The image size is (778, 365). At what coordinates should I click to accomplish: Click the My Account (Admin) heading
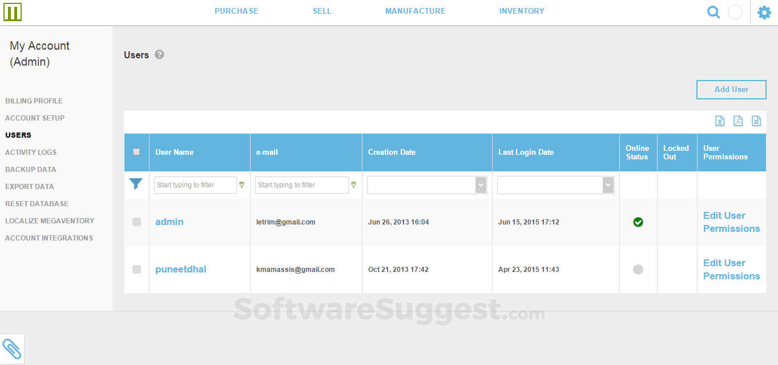tap(39, 54)
